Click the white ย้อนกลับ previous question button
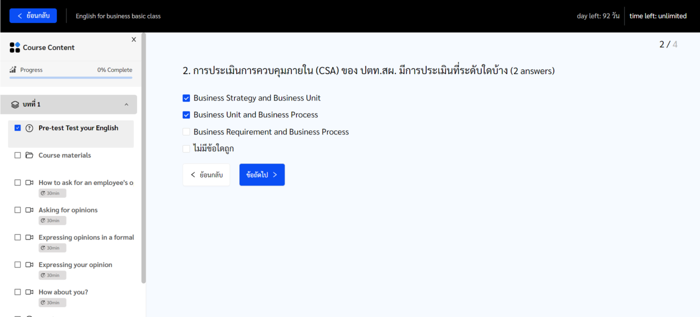 pyautogui.click(x=206, y=175)
